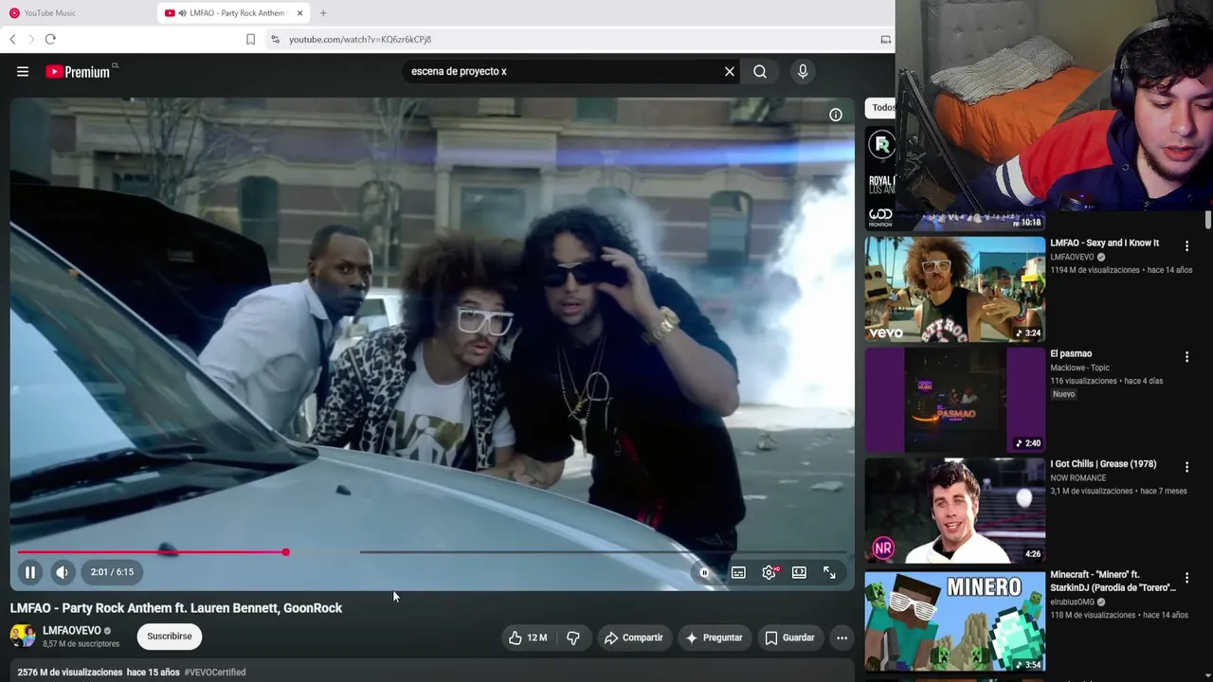The height and width of the screenshot is (682, 1213).
Task: Open the options menu for Minecraft Minero
Action: pos(1186,578)
